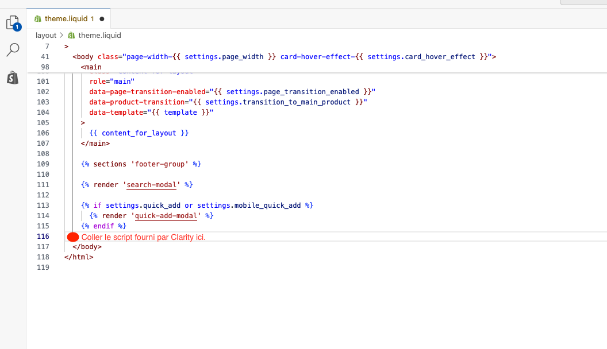The width and height of the screenshot is (607, 349).
Task: Click line number 116 to select that line
Action: (43, 236)
